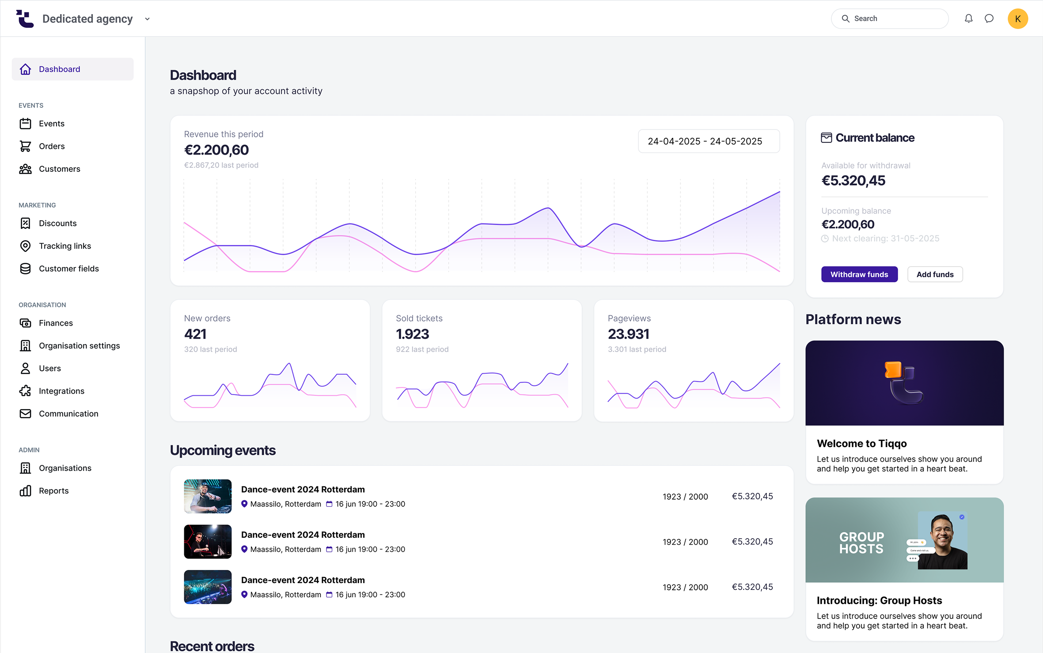Select Communication in the sidebar
1043x653 pixels.
pos(68,414)
